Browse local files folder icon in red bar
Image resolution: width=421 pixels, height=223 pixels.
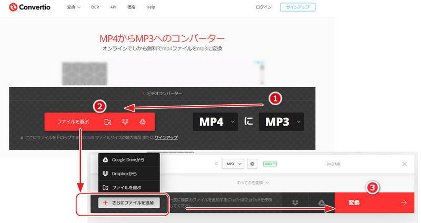click(x=108, y=122)
